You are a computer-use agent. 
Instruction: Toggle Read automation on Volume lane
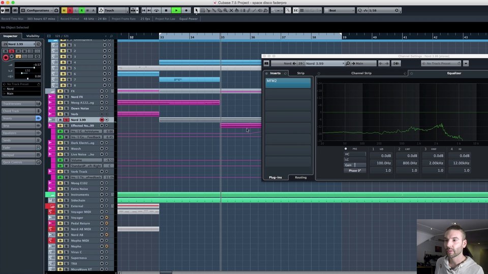tap(60, 160)
